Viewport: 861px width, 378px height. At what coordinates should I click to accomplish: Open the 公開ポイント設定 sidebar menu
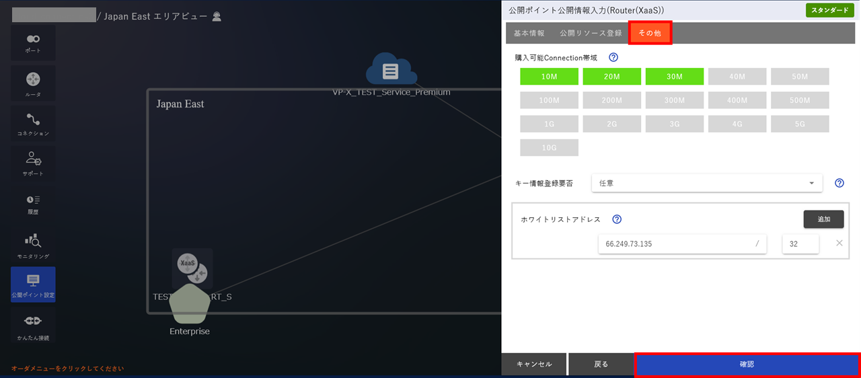click(33, 285)
